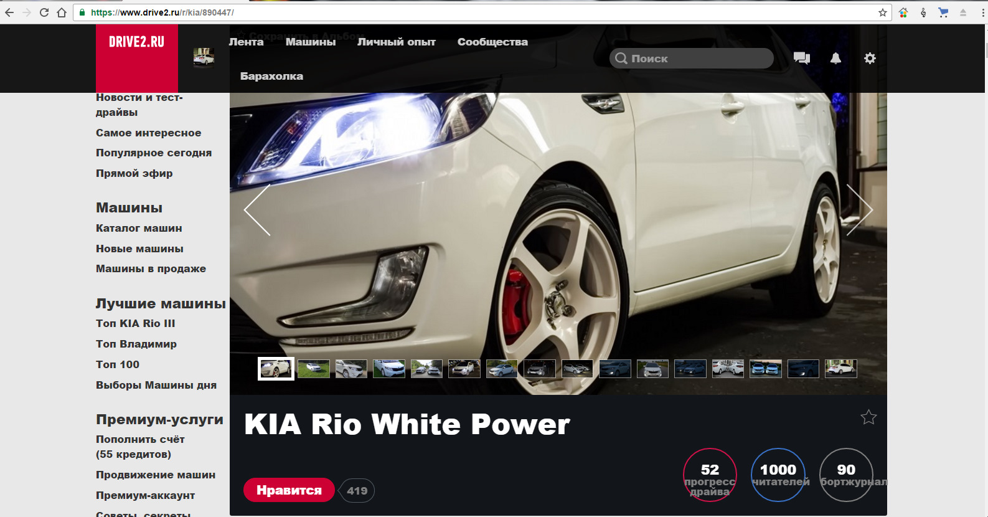Open the Сообщества menu item
The image size is (988, 517).
tap(492, 42)
